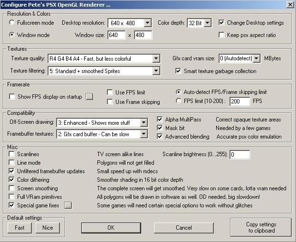The height and width of the screenshot is (242, 296).
Task: Open Special game fixes ellipsis button
Action: 68,205
